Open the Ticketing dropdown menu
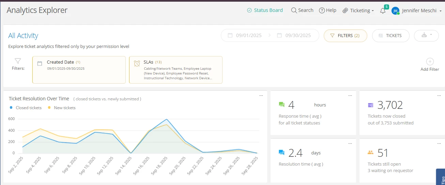 point(358,11)
